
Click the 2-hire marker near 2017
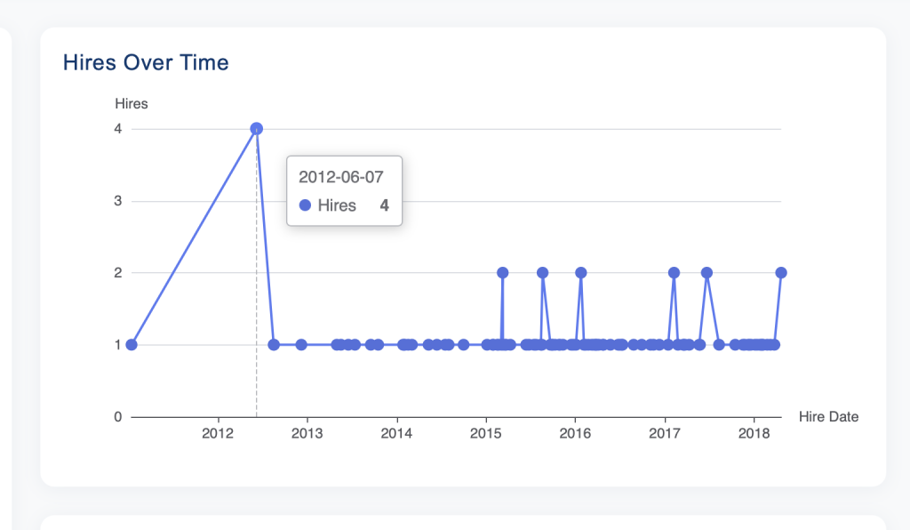(673, 272)
